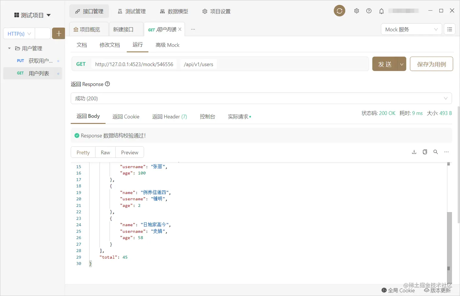460x296 pixels.
Task: Show the 返回 Body tab
Action: coord(88,116)
